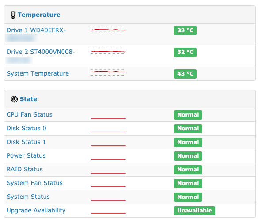Open the Temperature section heading
The width and height of the screenshot is (261, 223).
(39, 15)
